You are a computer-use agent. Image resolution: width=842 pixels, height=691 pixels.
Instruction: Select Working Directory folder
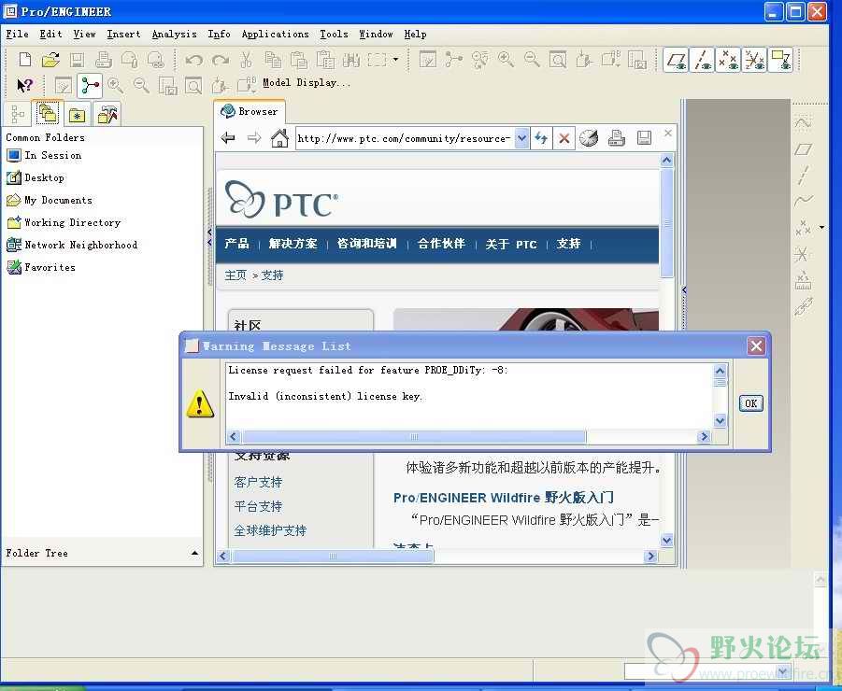pyautogui.click(x=64, y=222)
